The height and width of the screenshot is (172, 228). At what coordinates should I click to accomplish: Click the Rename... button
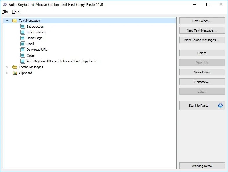click(x=202, y=82)
